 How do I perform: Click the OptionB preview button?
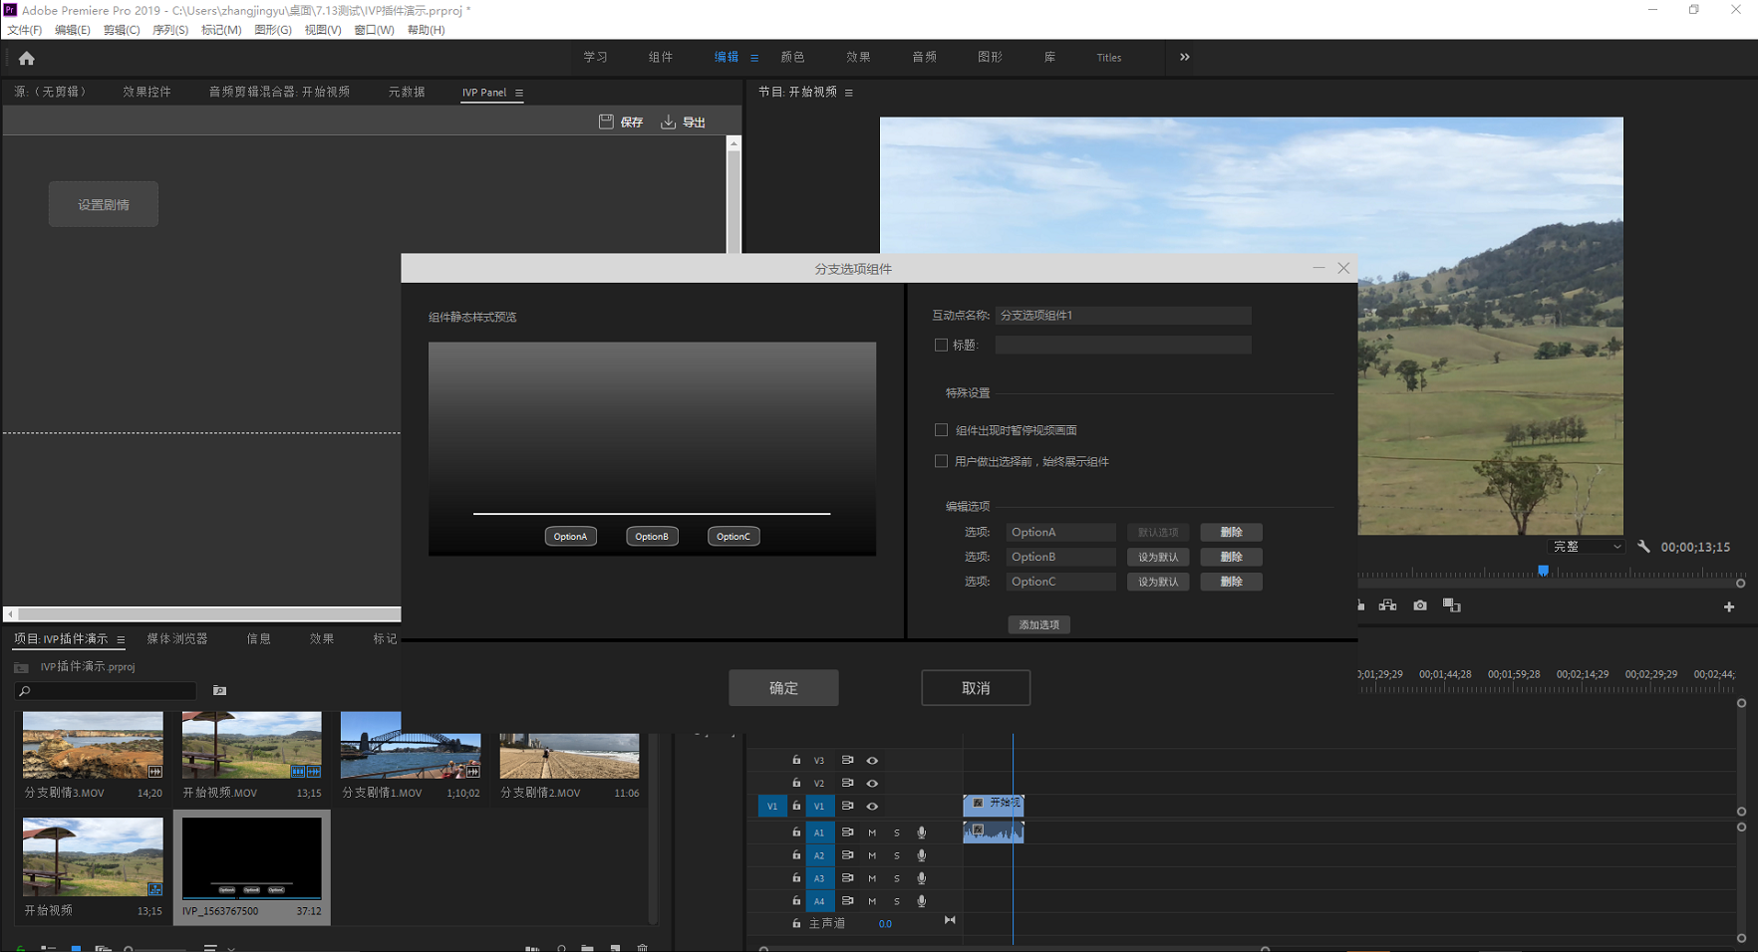tap(652, 537)
